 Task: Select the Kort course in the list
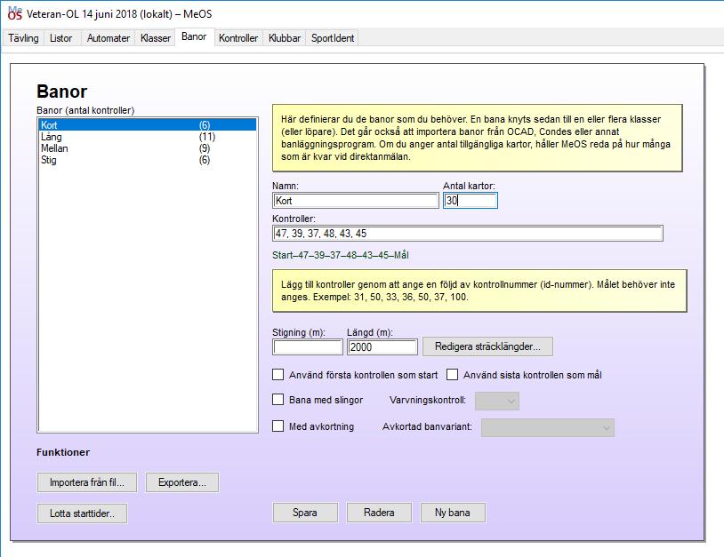point(148,125)
